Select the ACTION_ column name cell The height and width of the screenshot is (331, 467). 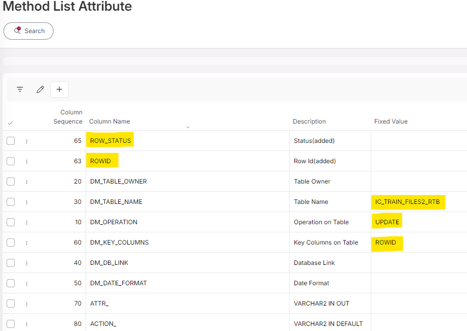coord(187,323)
